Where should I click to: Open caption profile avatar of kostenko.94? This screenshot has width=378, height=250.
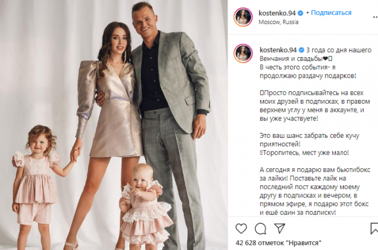tap(243, 53)
